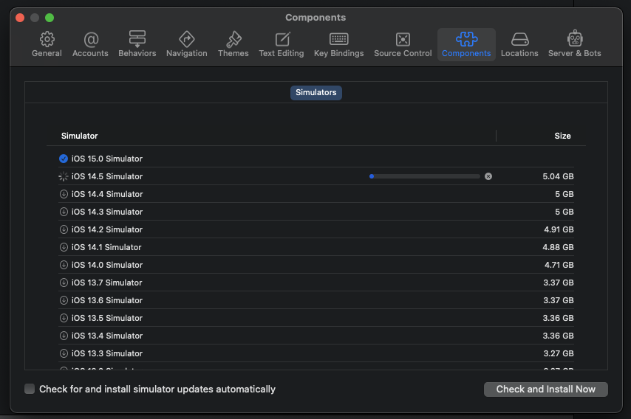
Task: Click the iOS 14.5 download progress bar
Action: (425, 176)
